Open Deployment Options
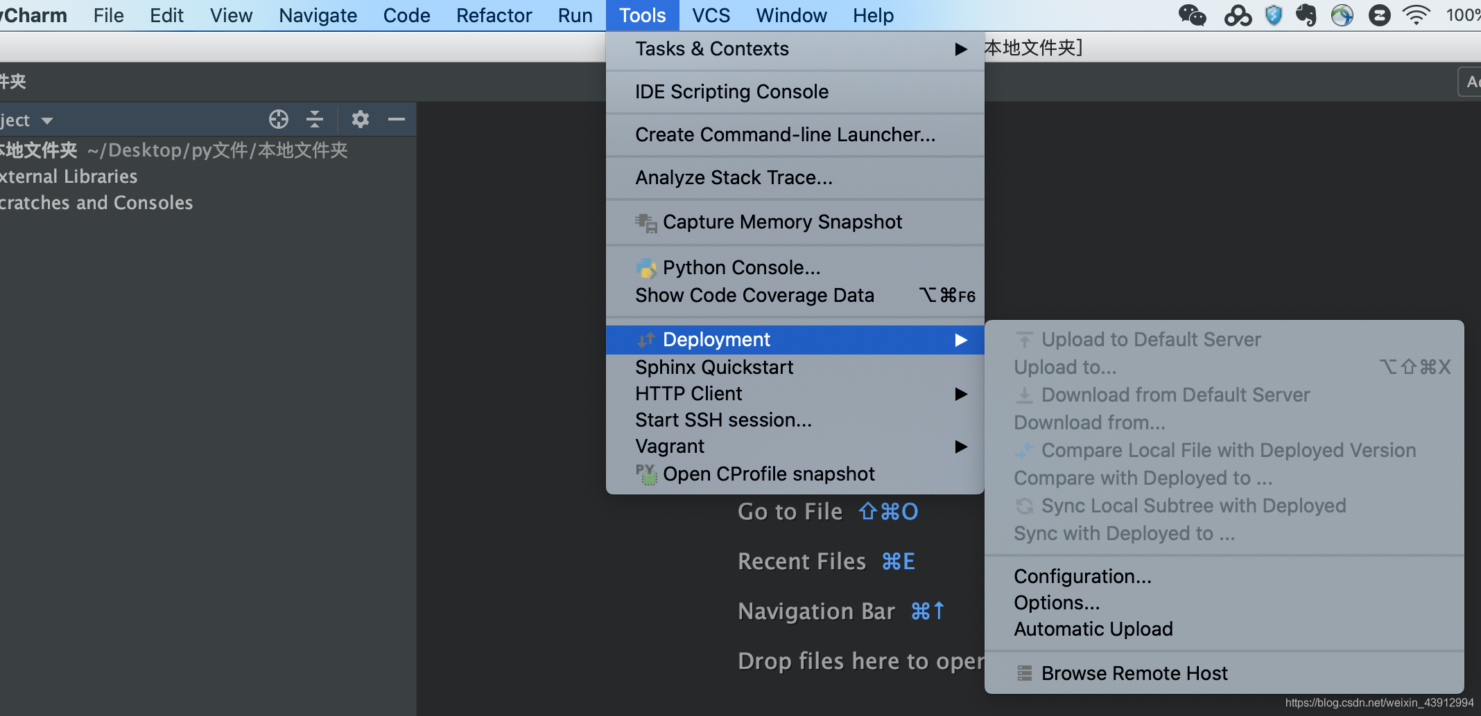The width and height of the screenshot is (1481, 716). point(1224,603)
